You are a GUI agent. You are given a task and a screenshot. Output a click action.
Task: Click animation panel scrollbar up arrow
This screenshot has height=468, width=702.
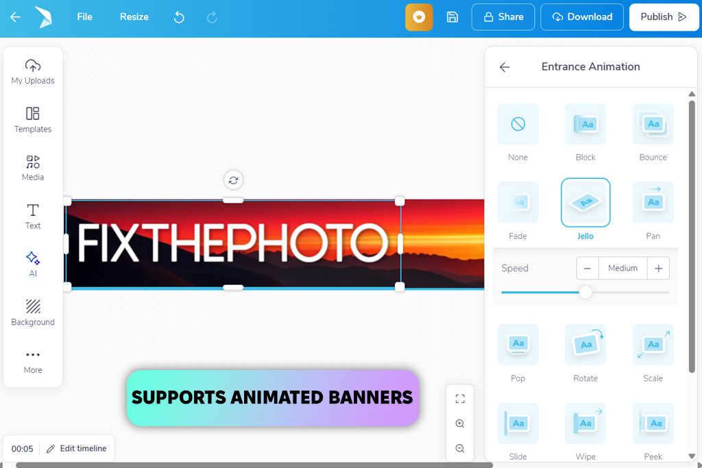[692, 94]
